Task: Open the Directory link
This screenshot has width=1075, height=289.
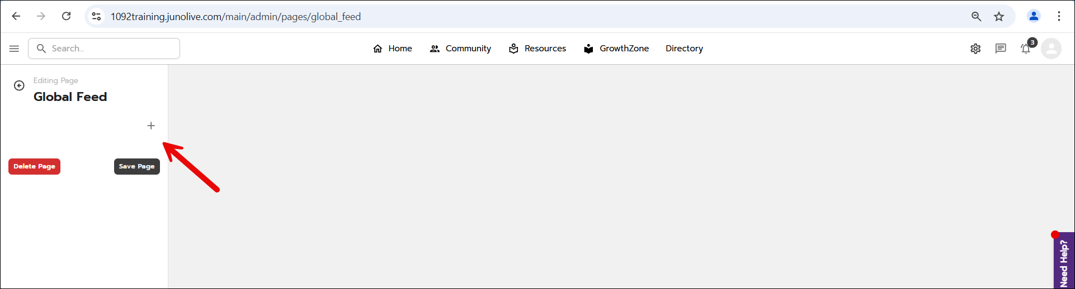Action: [684, 49]
